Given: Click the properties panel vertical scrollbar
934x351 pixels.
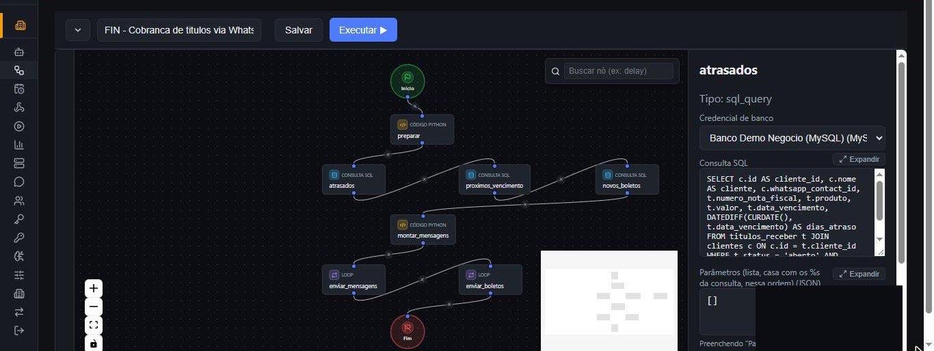Looking at the screenshot, I should (901, 164).
